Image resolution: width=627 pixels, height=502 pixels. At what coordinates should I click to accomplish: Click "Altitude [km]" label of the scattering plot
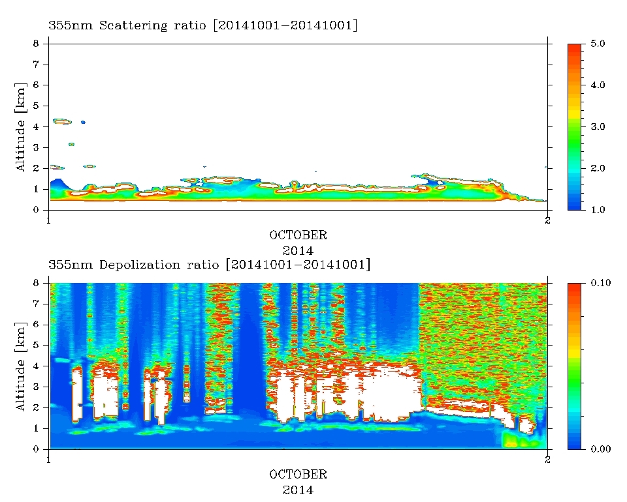[x=20, y=127]
